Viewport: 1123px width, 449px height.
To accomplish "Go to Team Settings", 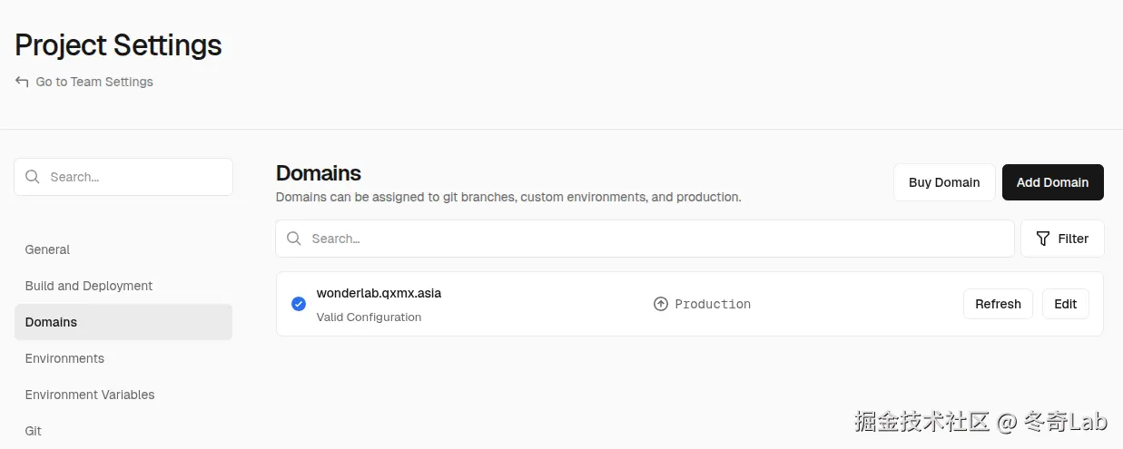I will 94,82.
